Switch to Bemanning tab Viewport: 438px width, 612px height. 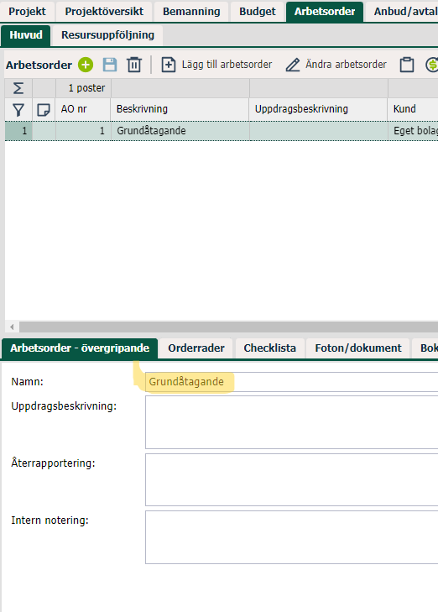191,11
